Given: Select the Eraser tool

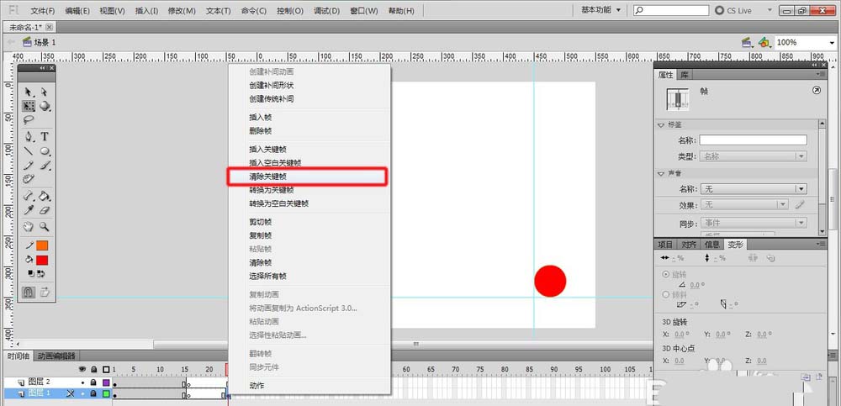Looking at the screenshot, I should [45, 209].
